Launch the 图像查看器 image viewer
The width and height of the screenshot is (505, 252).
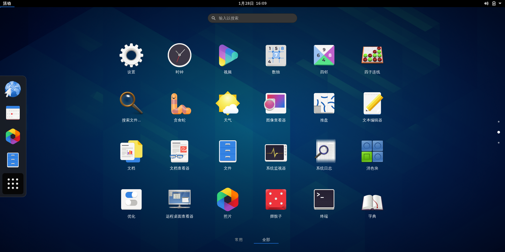tap(276, 106)
